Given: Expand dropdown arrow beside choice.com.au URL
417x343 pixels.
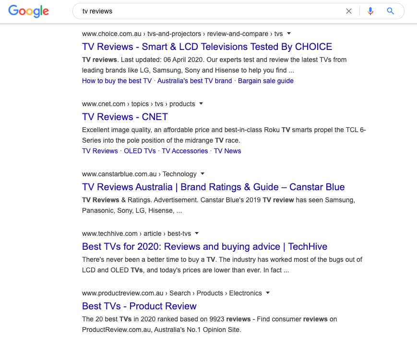Looking at the screenshot, I should [x=289, y=34].
